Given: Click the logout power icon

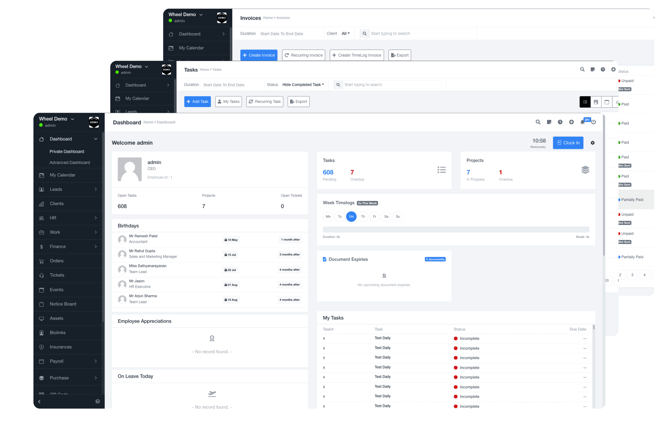Looking at the screenshot, I should point(594,122).
